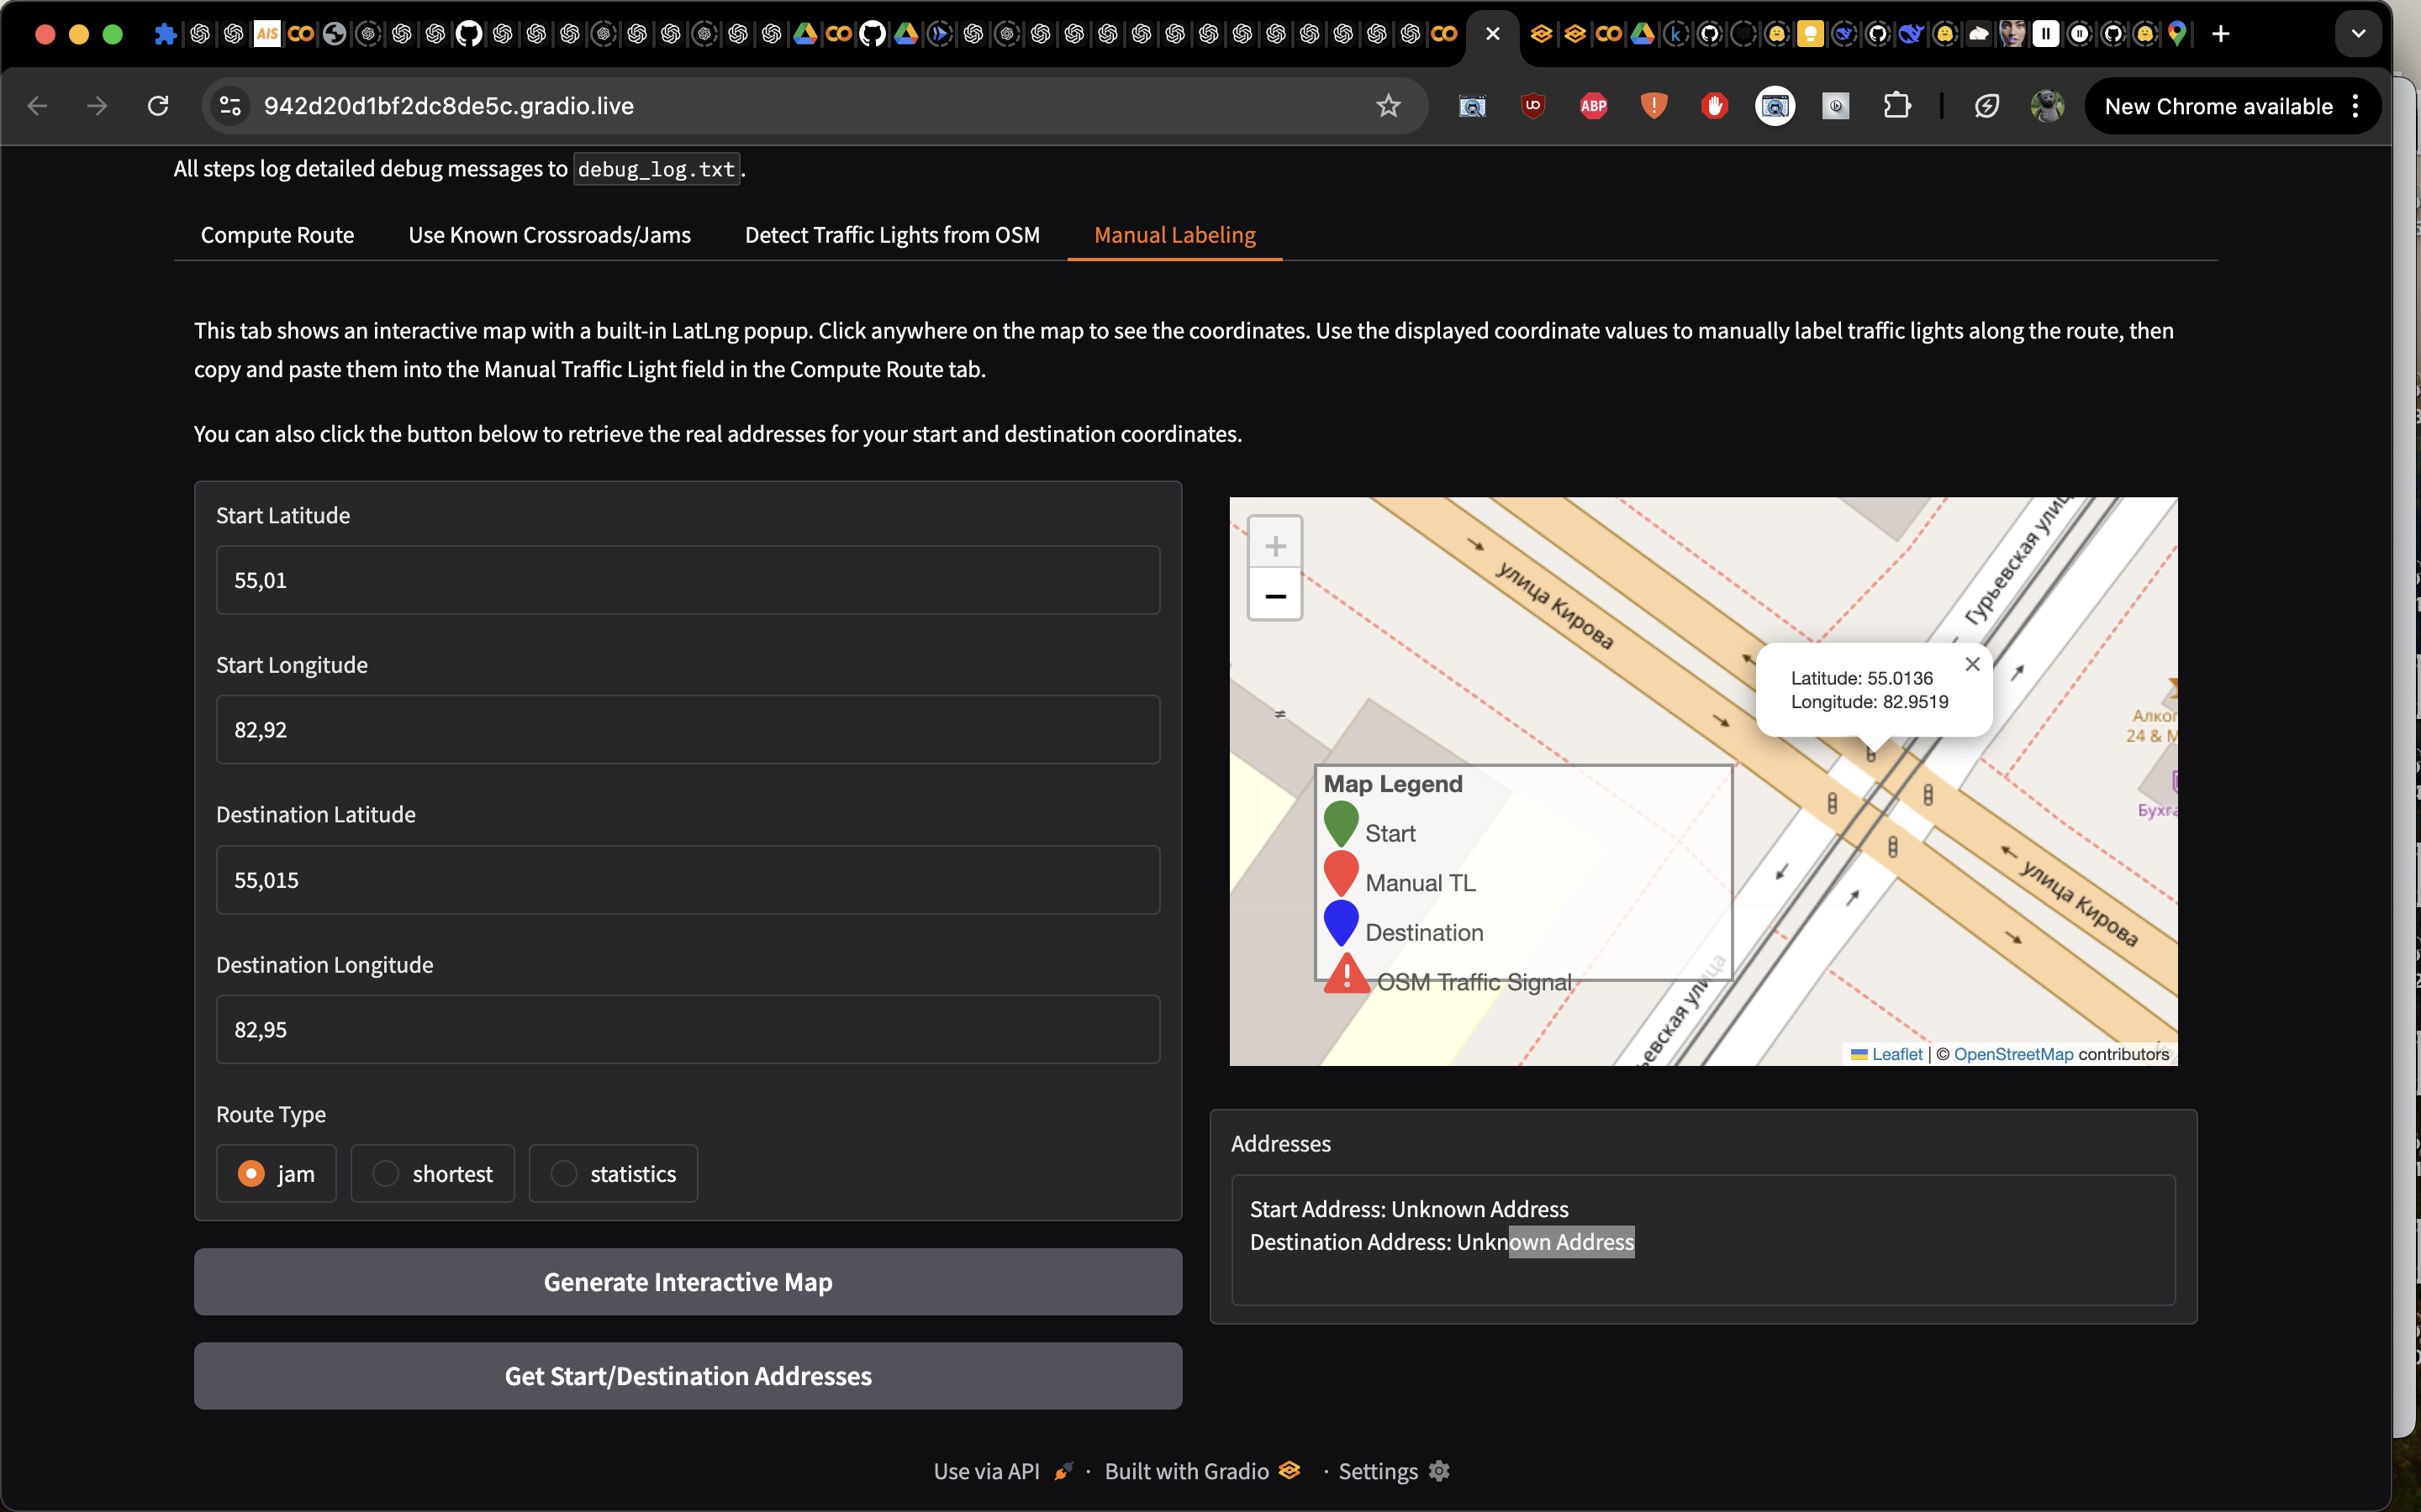Switch to the AIS tab

coord(267,34)
